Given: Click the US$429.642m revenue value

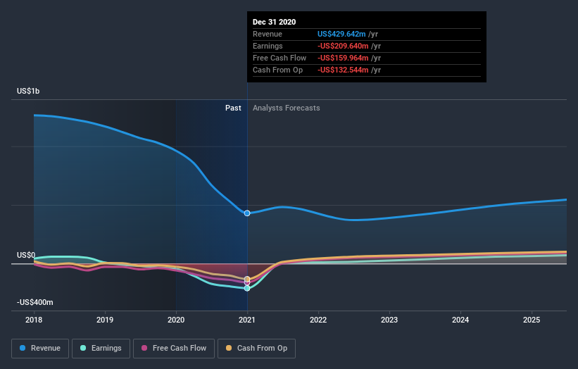Looking at the screenshot, I should click(341, 34).
